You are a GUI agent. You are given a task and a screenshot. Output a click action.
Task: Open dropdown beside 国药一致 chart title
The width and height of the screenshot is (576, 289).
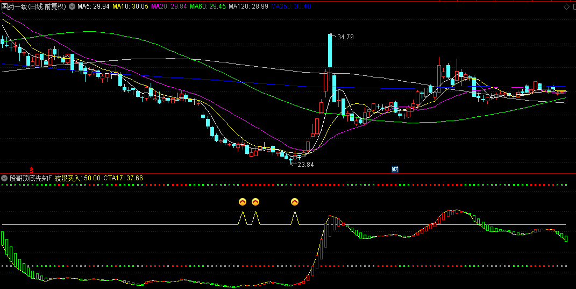tap(72, 7)
